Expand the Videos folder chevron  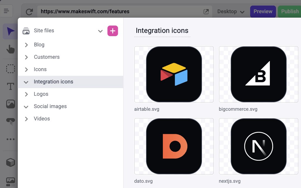point(26,119)
